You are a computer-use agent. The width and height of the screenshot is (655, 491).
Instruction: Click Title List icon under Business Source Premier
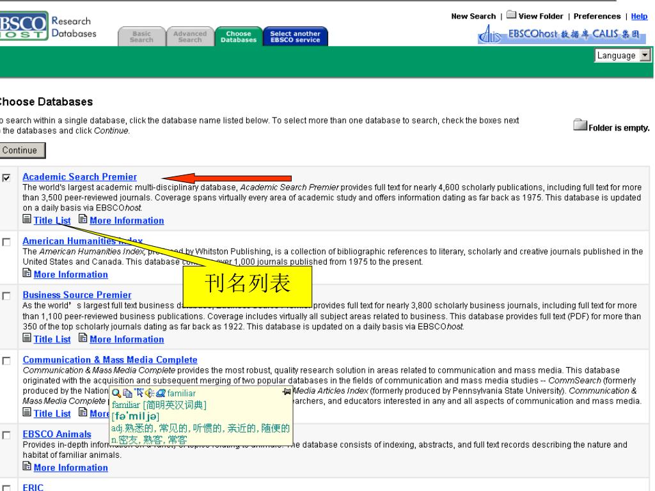(x=27, y=338)
